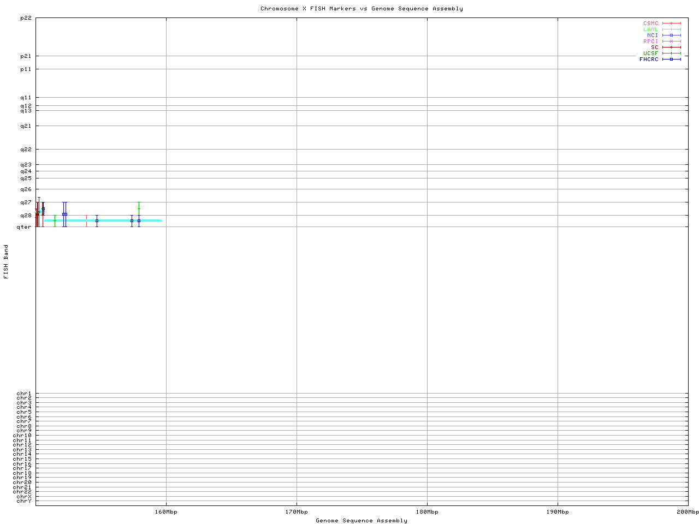Click the cyan horizontal band below q28
Viewport: 699px width, 524px height.
(x=109, y=221)
